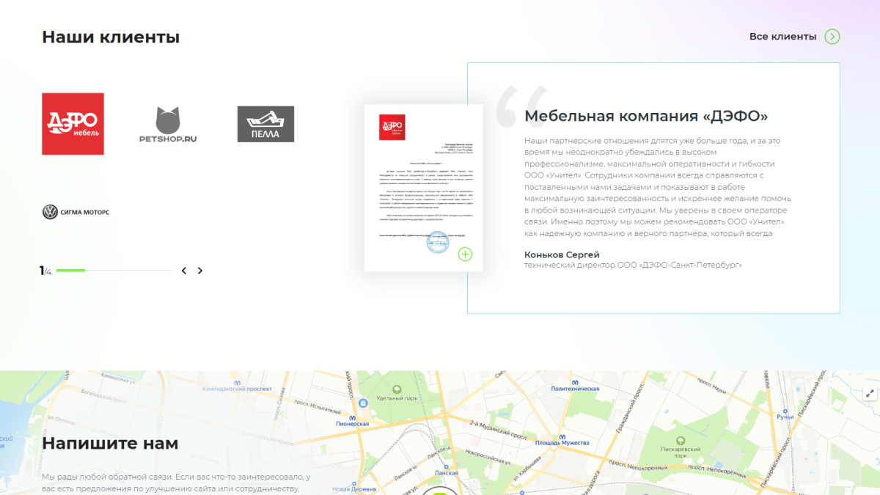Open the DEFO recommendation letter thumbnail
This screenshot has height=495, width=880.
423,187
